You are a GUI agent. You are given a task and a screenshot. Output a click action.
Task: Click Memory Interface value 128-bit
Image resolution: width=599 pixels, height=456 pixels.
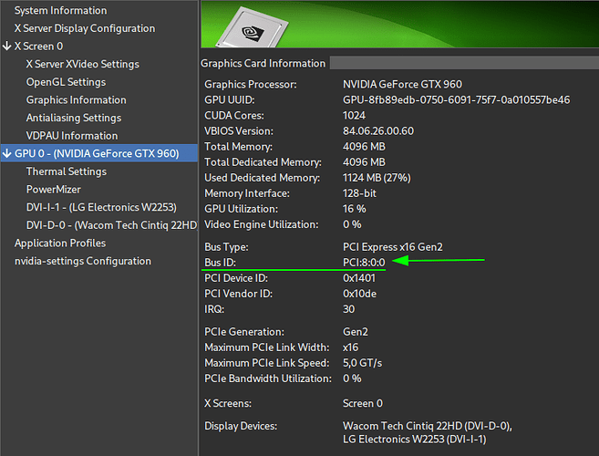(x=359, y=193)
